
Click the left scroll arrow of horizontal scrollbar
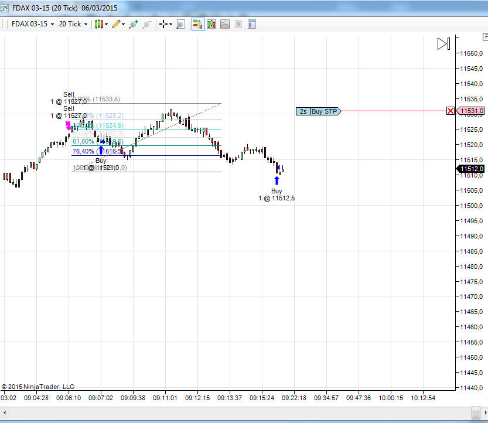(4, 412)
